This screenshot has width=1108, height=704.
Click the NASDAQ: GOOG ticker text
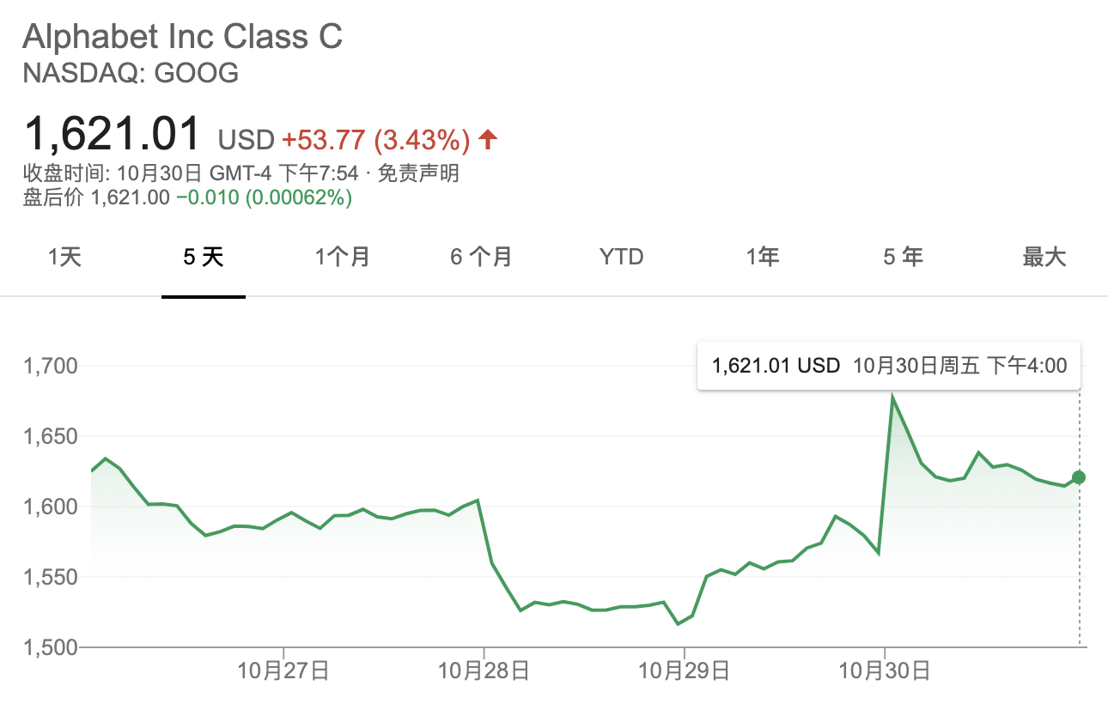coord(131,74)
